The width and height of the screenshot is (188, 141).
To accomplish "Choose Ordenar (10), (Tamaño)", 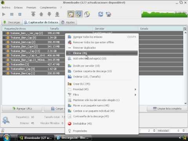I will (102, 76).
